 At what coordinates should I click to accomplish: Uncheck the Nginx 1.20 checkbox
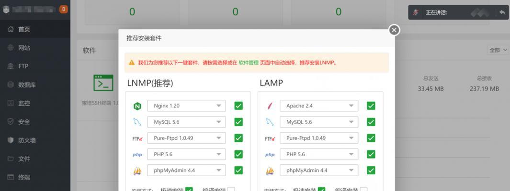238,106
